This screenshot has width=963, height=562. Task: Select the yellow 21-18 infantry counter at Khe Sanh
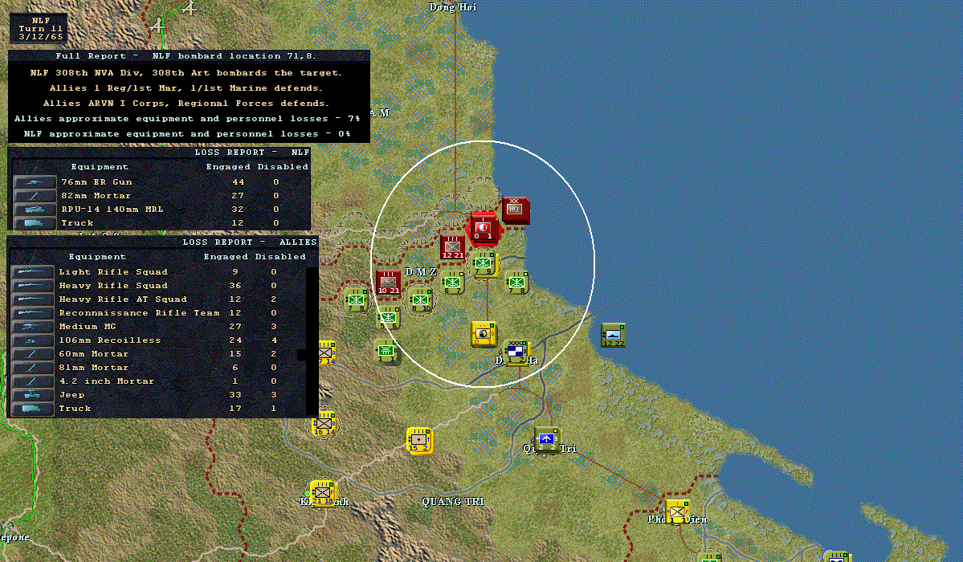322,493
